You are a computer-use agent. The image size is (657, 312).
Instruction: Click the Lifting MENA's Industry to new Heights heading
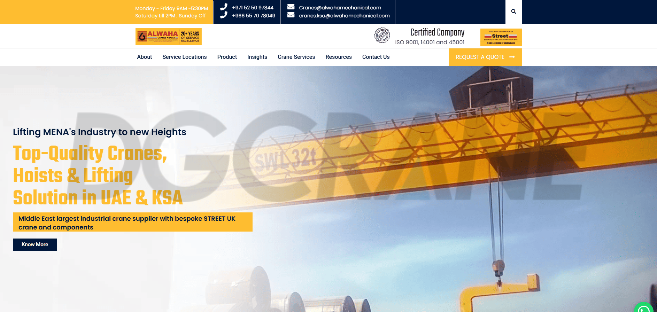click(x=100, y=132)
